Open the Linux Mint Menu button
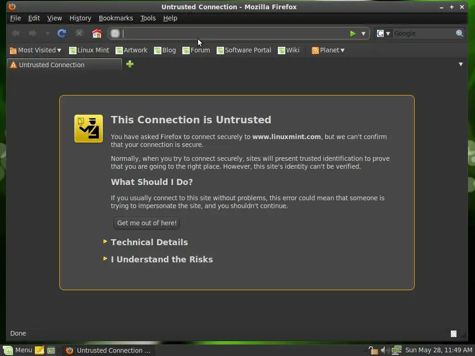The image size is (475, 356). (17, 350)
